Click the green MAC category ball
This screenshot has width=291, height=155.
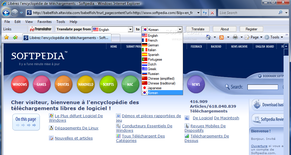[130, 84]
